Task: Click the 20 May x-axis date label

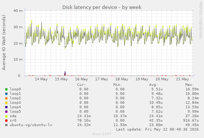Action: 162,79
